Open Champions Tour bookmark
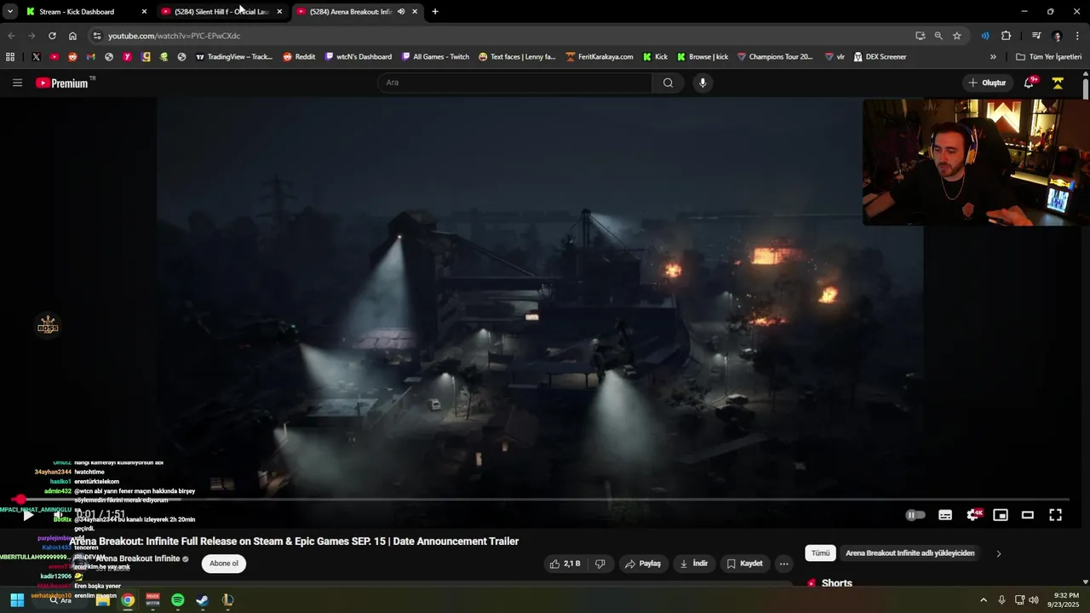1090x613 pixels. coord(775,57)
